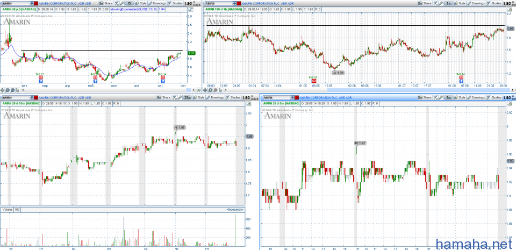Viewport: 516px width, 250px height.
Task: Click scissors icon on 5m chart toolbar
Action: pyautogui.click(x=435, y=97)
